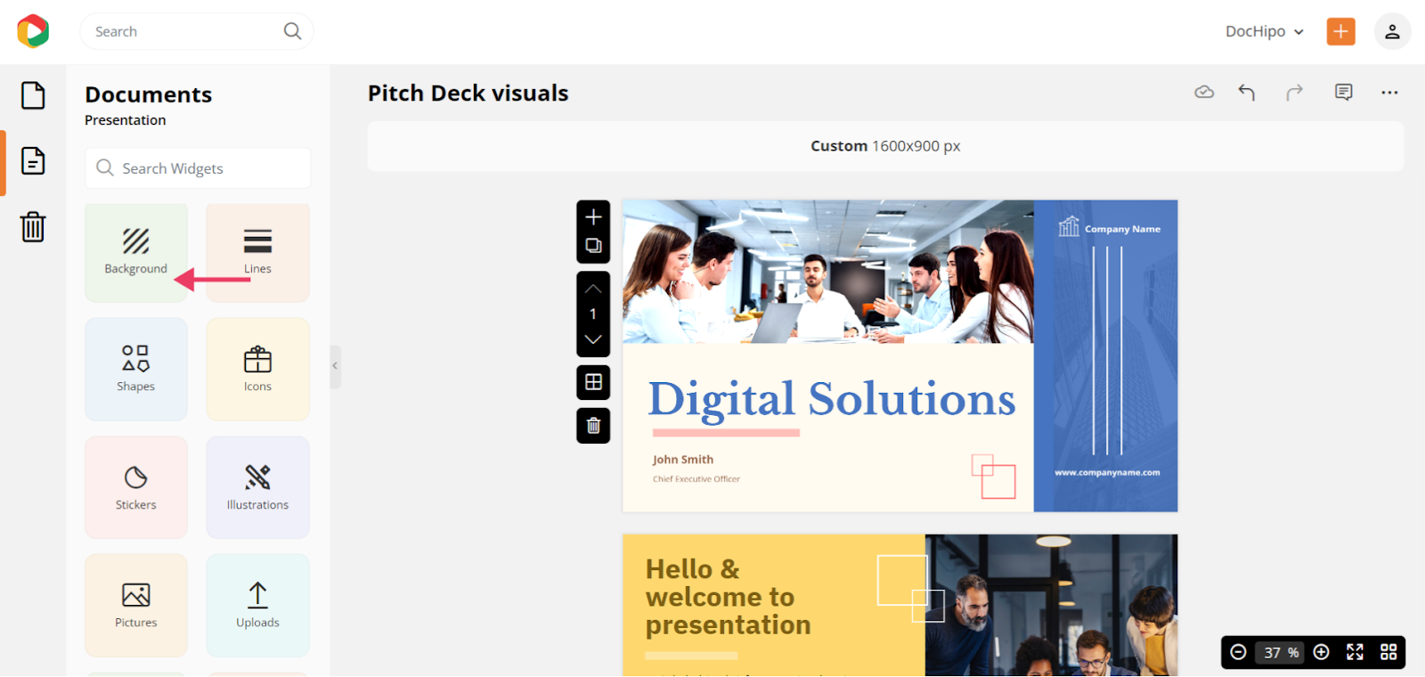Open the comments panel icon
Screen dimensions: 1425x677
point(1343,93)
